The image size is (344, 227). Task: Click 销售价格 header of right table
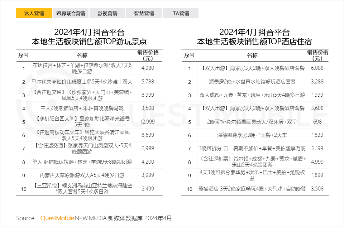[317, 55]
